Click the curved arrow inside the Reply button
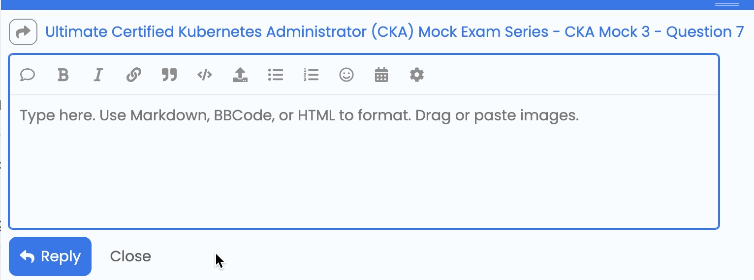 [x=27, y=256]
